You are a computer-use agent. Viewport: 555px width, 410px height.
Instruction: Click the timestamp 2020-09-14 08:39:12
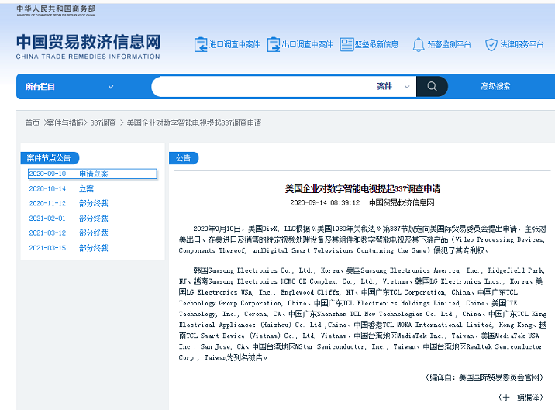325,203
